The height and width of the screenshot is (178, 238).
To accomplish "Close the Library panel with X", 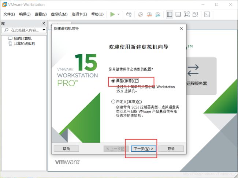I will click(x=44, y=23).
